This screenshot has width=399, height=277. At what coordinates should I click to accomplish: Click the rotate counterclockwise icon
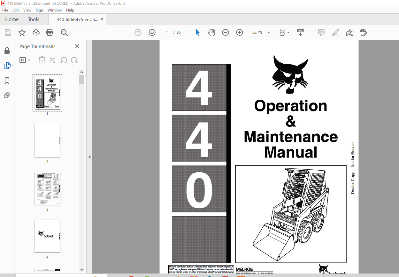64,60
